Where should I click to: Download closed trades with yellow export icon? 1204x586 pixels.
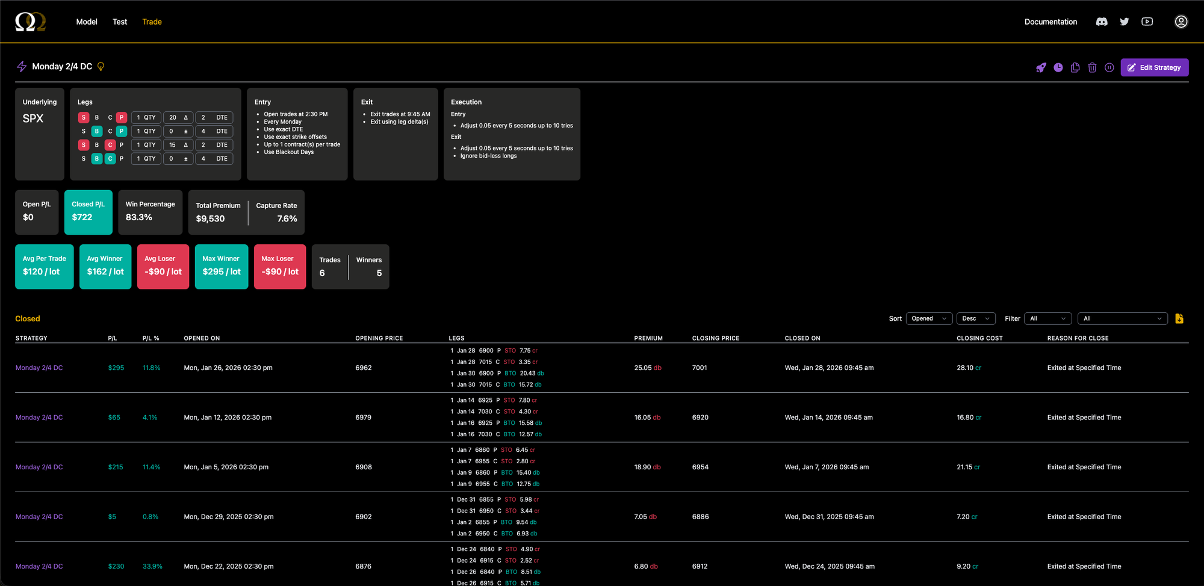(1179, 319)
